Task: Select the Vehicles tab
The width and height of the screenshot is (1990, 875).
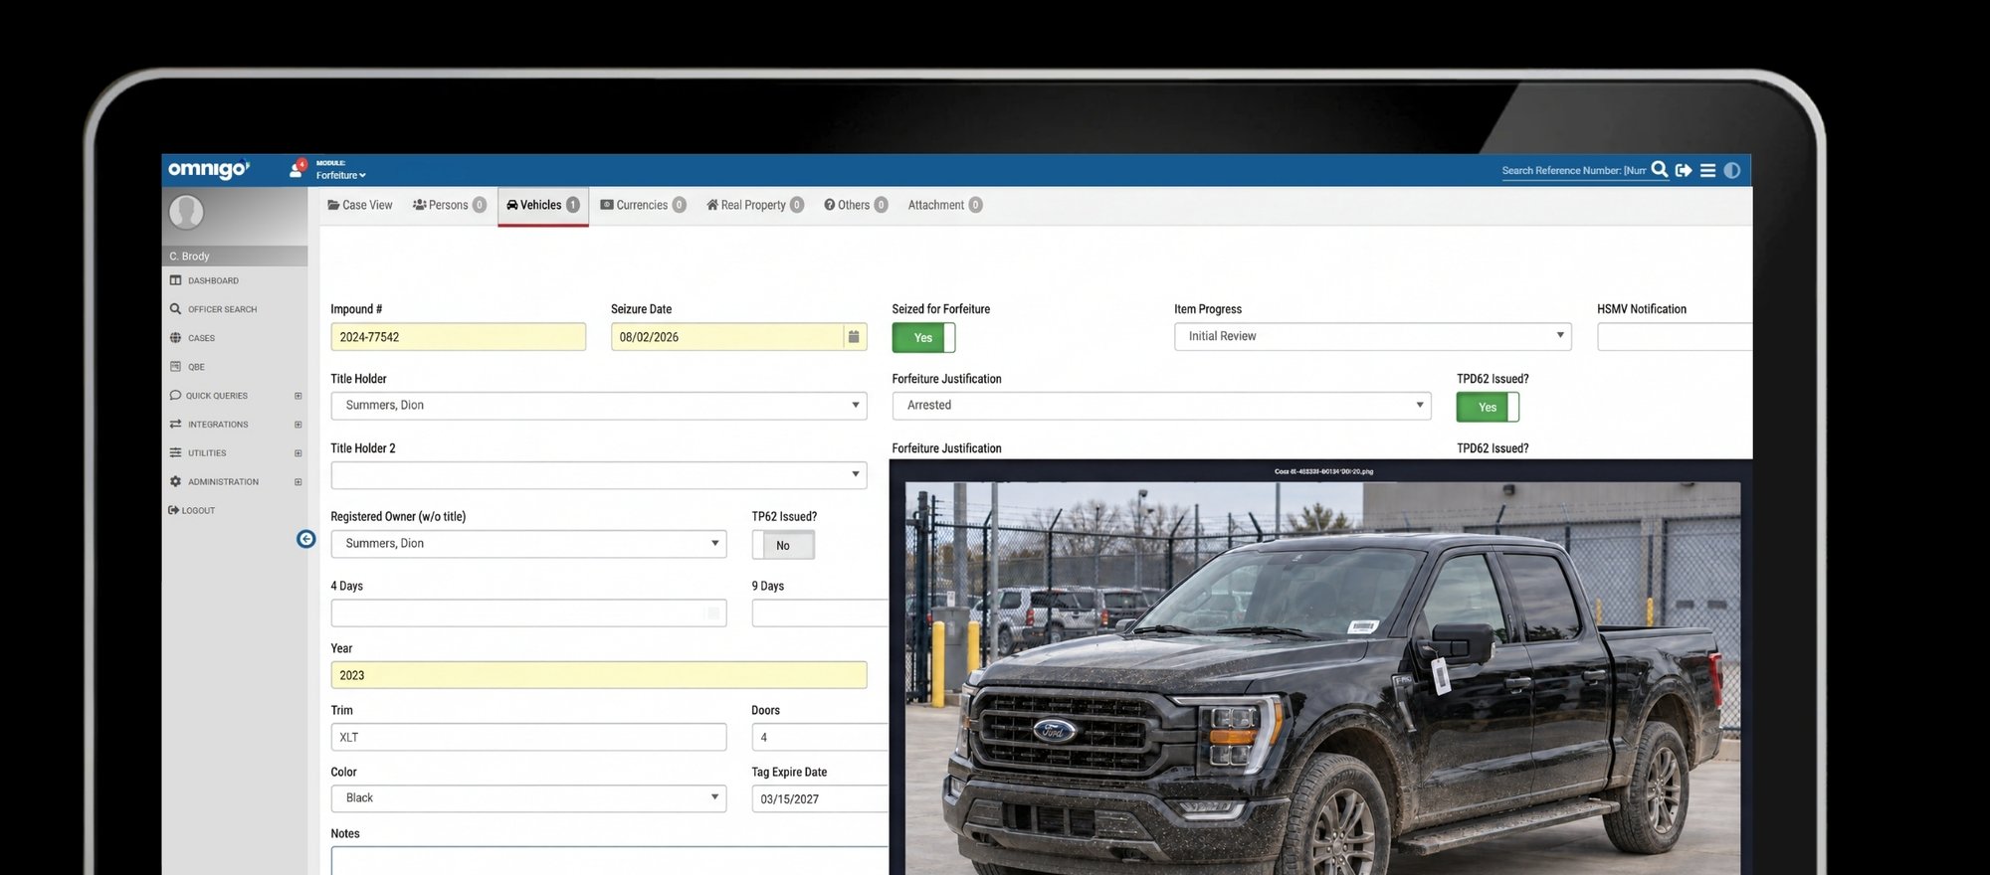Action: pyautogui.click(x=543, y=206)
